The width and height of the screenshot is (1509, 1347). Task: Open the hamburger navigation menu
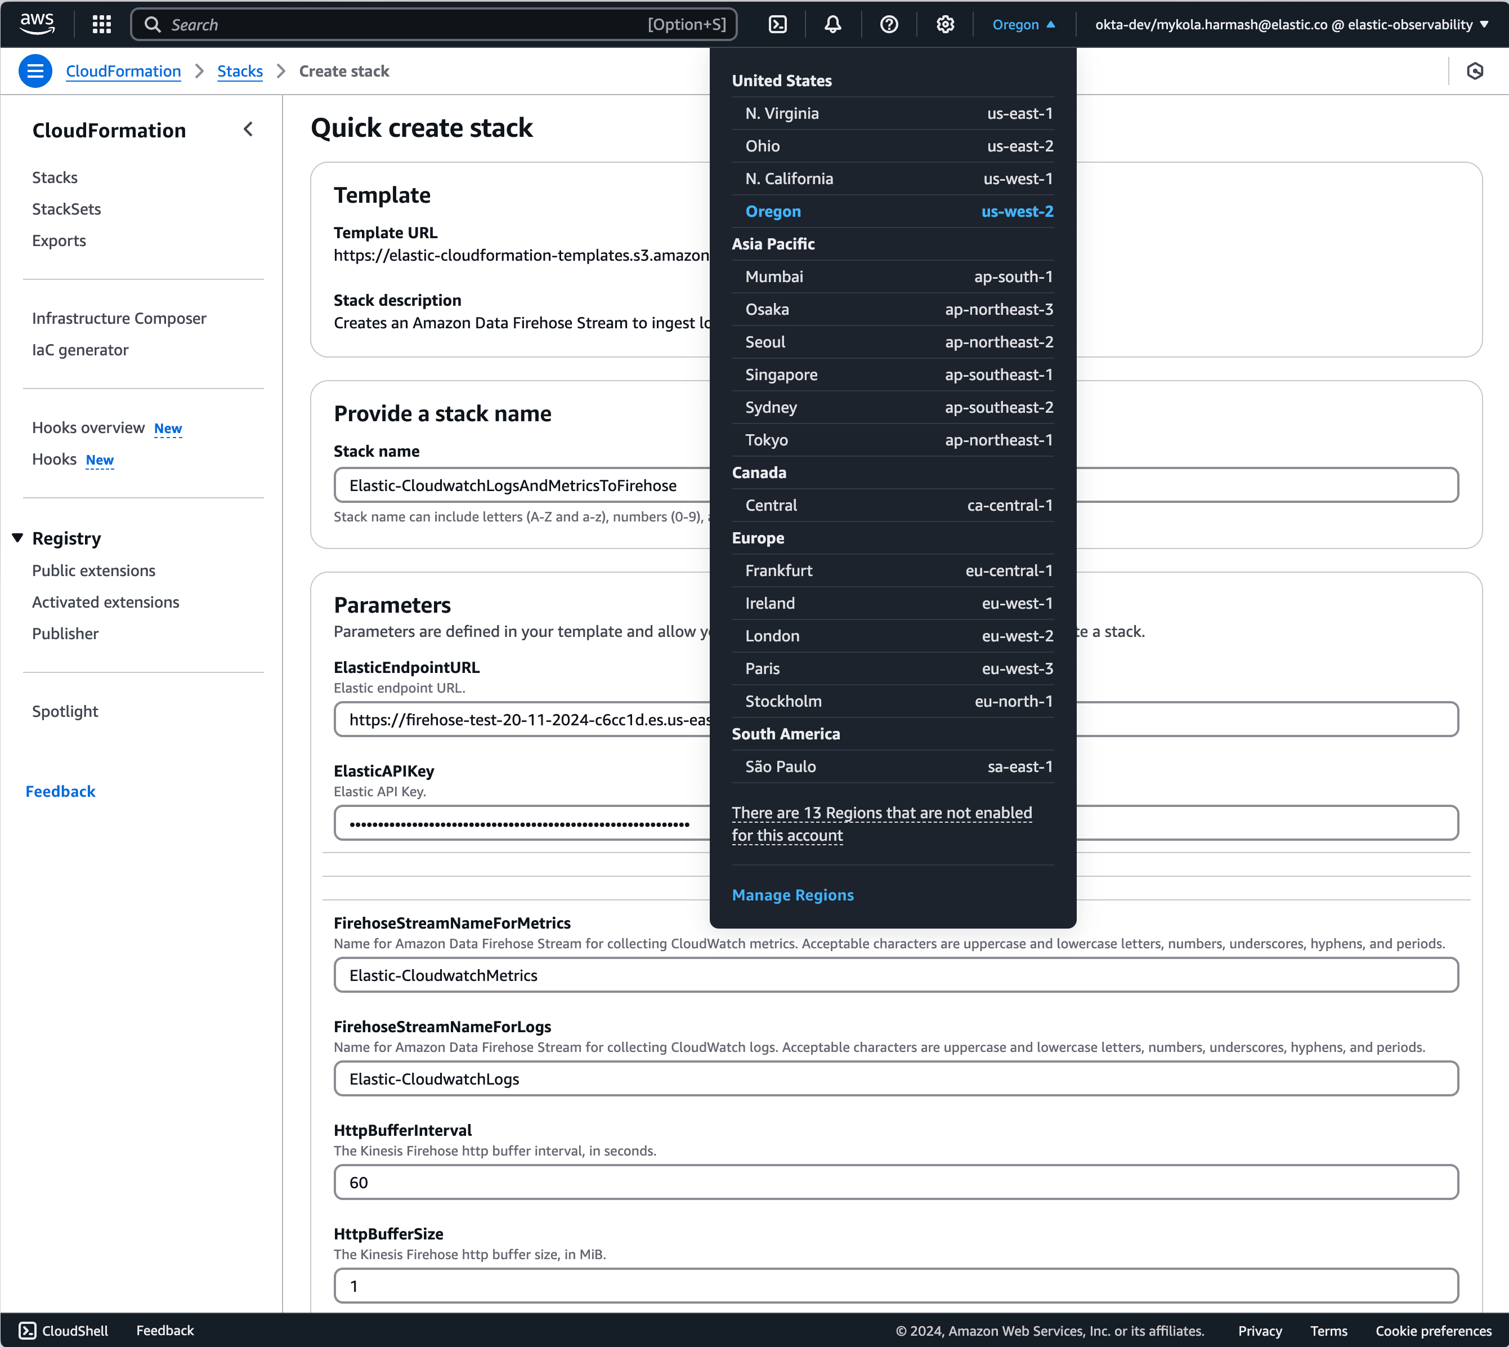pyautogui.click(x=35, y=70)
